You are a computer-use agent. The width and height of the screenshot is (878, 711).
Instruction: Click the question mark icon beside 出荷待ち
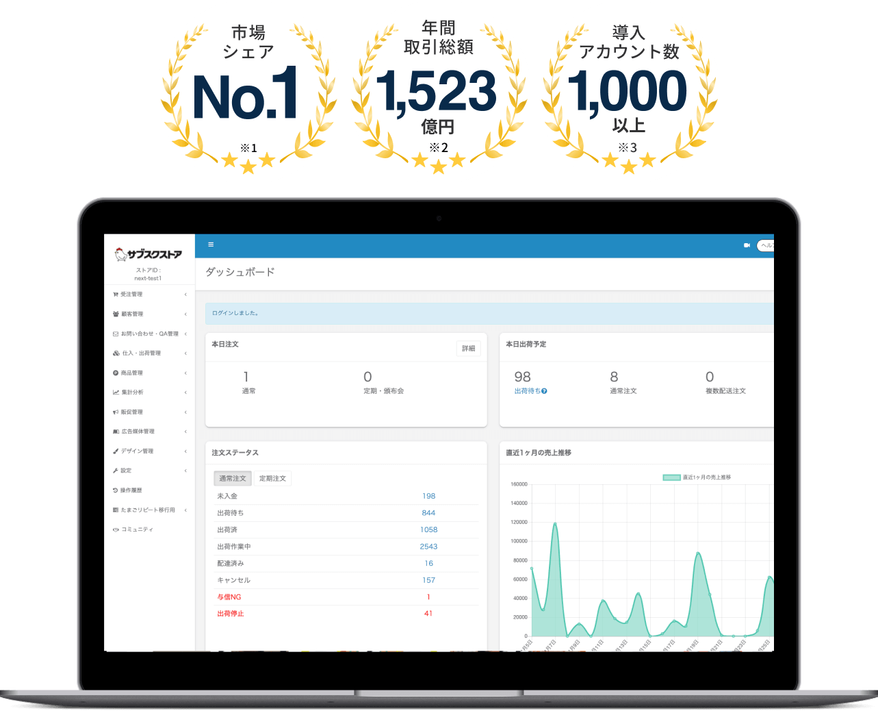click(x=544, y=391)
